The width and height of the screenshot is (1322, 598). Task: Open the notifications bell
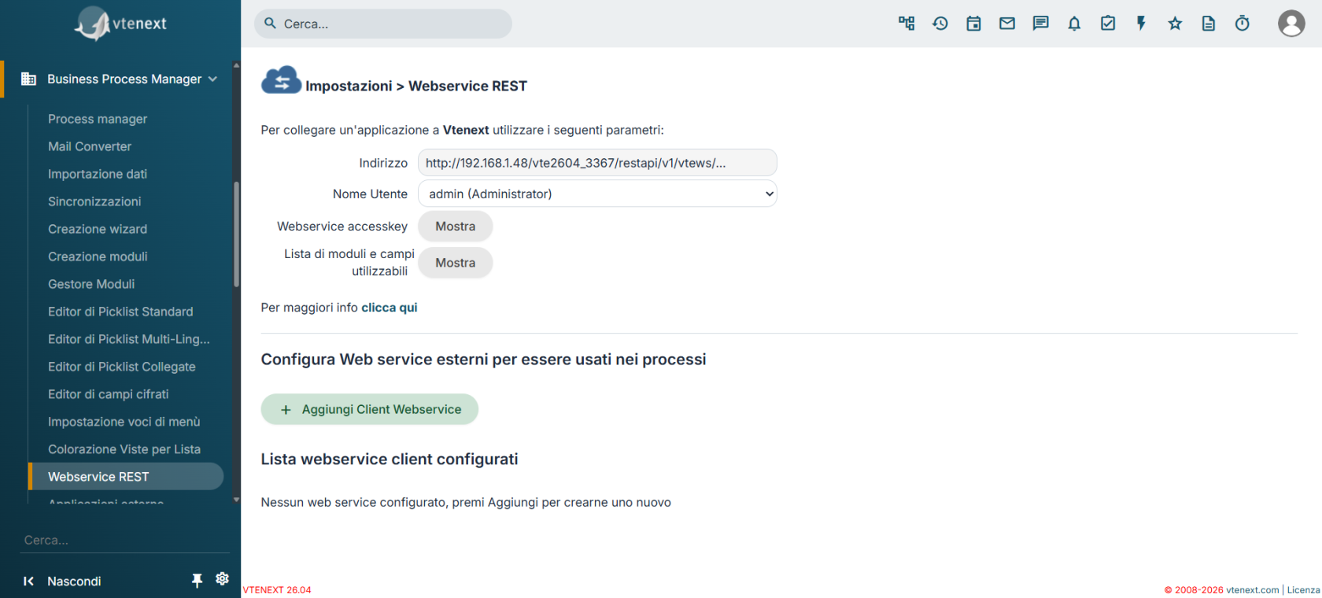1074,24
